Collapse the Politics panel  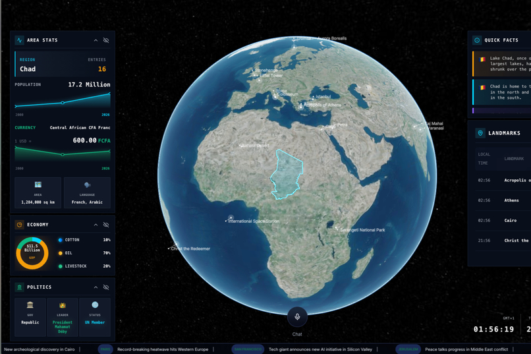pyautogui.click(x=96, y=287)
